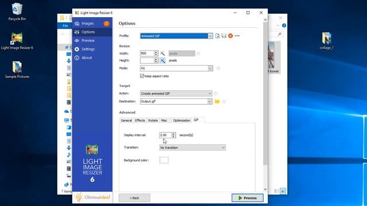
Task: Click Display interval value field
Action: (165, 135)
